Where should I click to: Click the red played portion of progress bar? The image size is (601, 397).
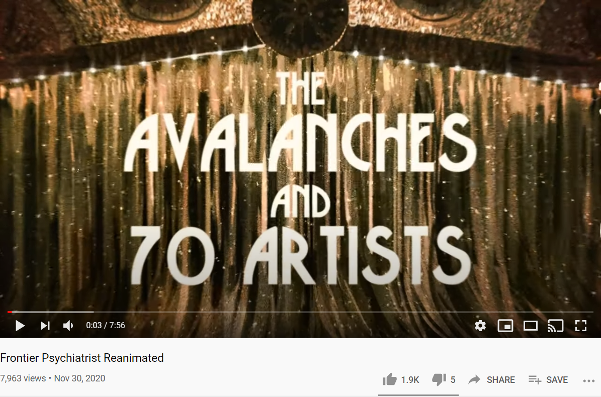pyautogui.click(x=10, y=312)
